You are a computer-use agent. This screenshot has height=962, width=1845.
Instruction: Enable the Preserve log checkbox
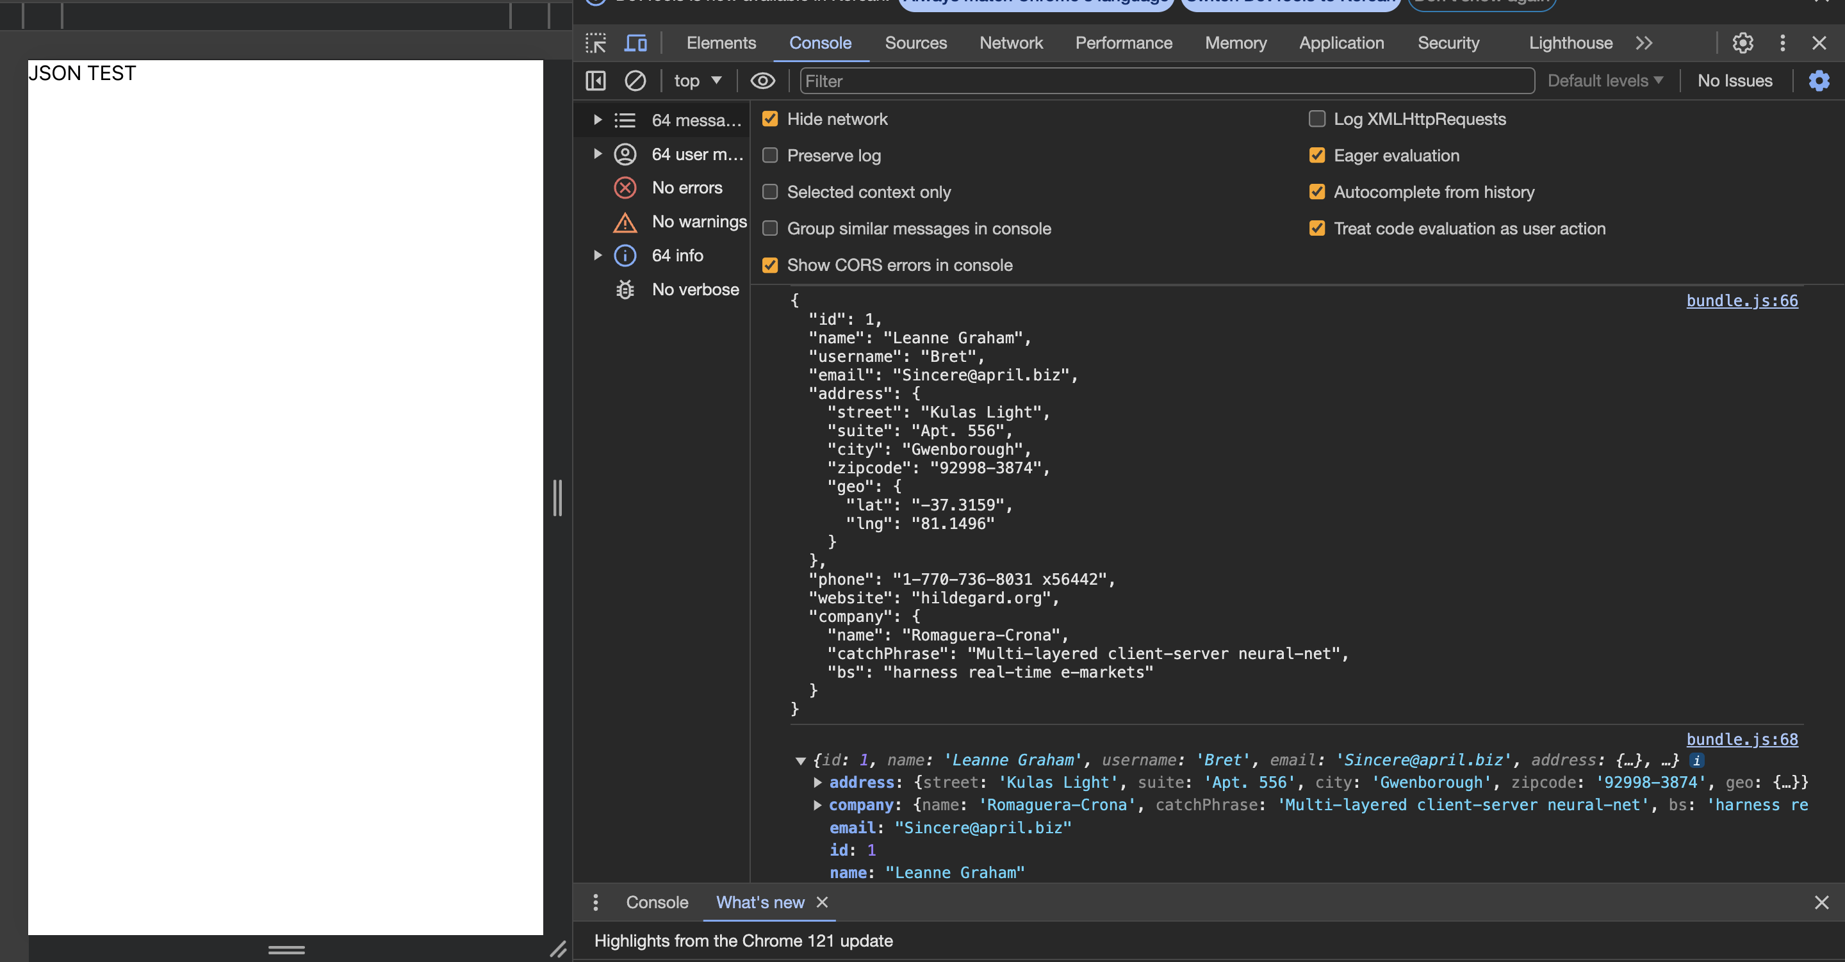(x=770, y=156)
